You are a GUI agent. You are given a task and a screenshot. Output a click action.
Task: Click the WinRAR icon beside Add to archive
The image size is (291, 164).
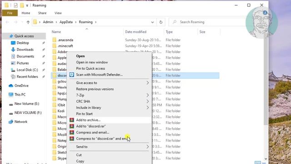(x=72, y=120)
